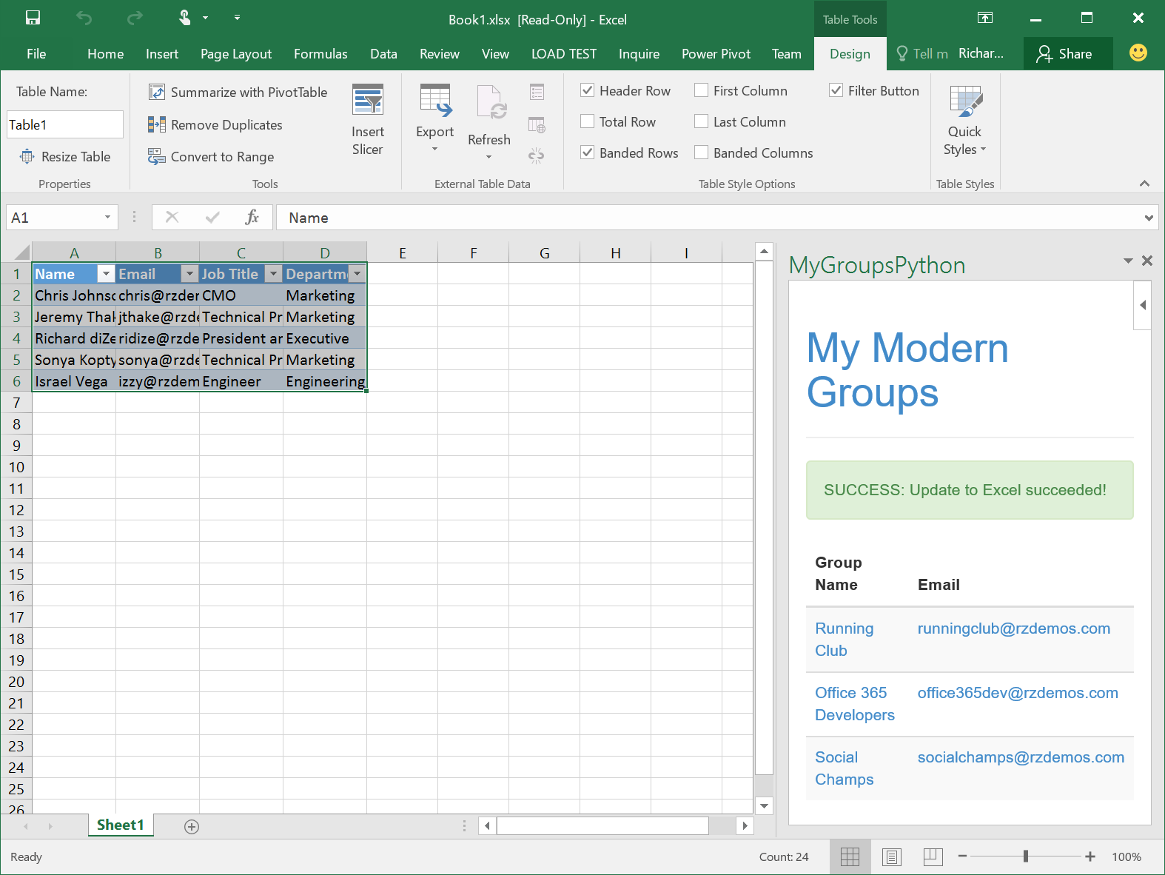Undo the last action

pyautogui.click(x=84, y=18)
